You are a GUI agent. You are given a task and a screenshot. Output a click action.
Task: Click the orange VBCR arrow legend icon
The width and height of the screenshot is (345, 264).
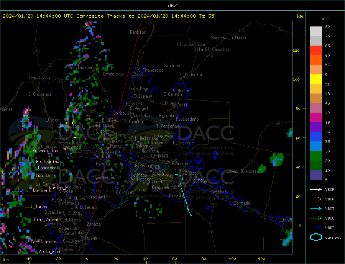pyautogui.click(x=316, y=199)
